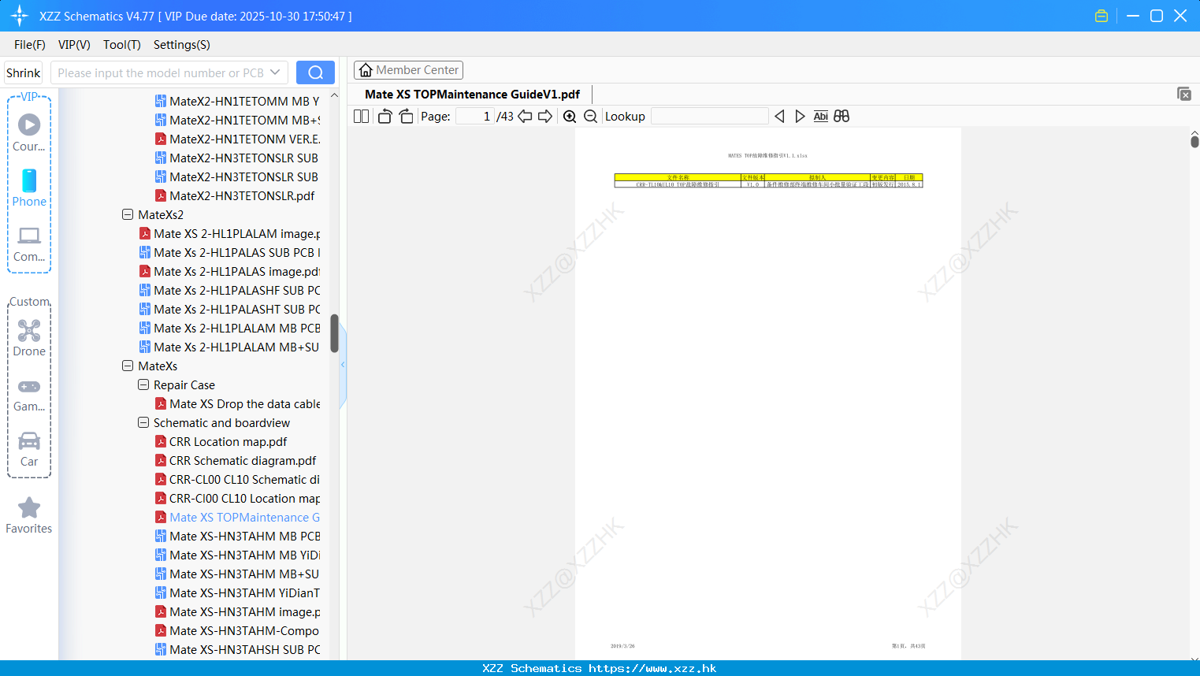
Task: Focus the model number search field
Action: [161, 72]
